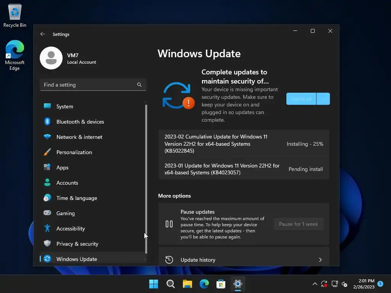Go to Network & internet settings
Viewport: 391px width, 293px height.
[x=92, y=137]
